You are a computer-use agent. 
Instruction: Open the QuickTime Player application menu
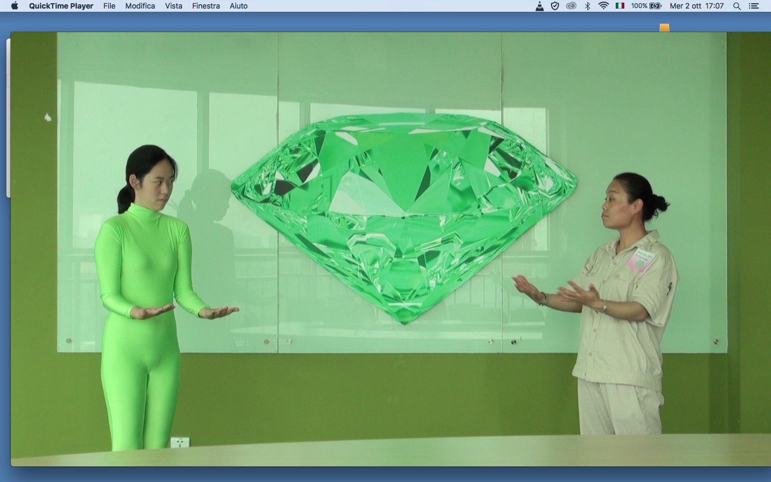61,6
